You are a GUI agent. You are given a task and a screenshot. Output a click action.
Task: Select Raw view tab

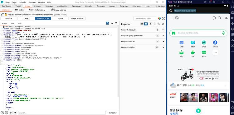click(x=12, y=24)
